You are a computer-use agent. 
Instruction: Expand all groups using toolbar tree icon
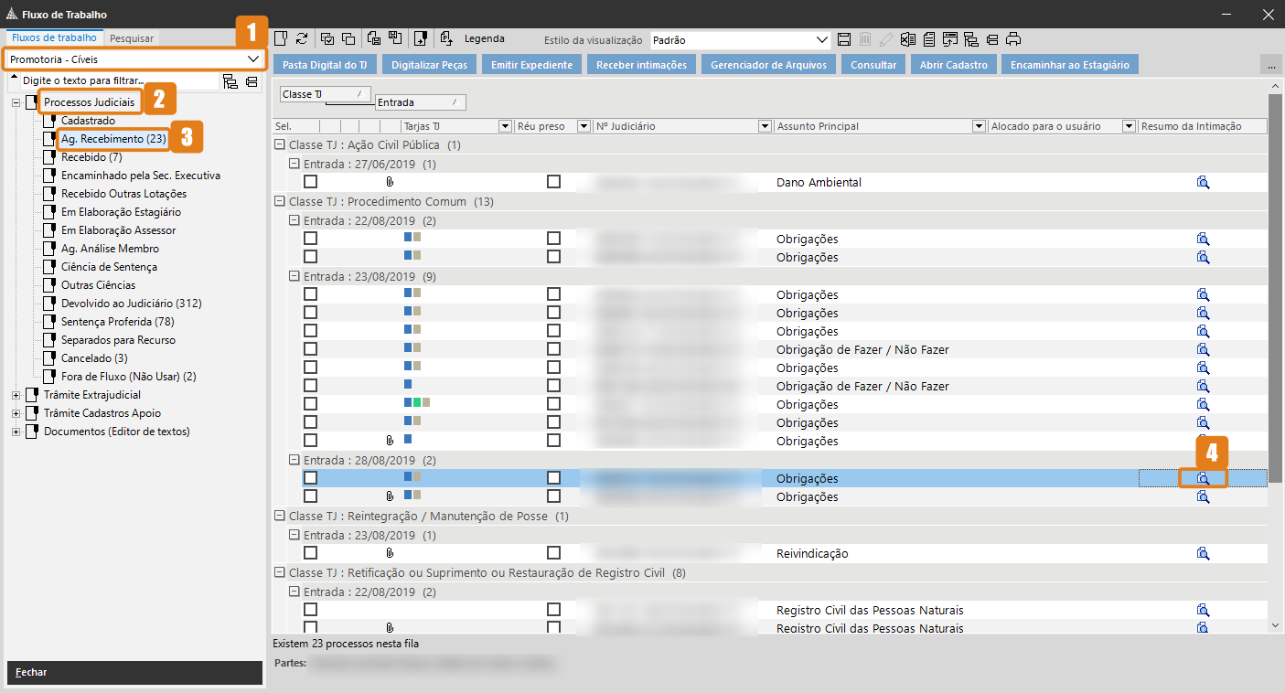tap(970, 39)
